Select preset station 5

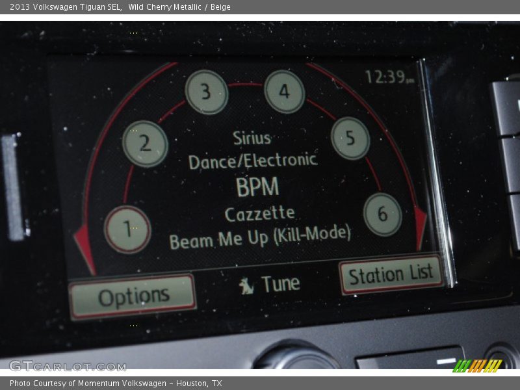coord(350,138)
